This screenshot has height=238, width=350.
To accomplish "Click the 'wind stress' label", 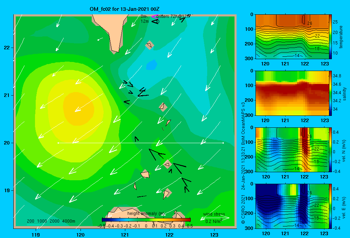I will coord(214,214).
